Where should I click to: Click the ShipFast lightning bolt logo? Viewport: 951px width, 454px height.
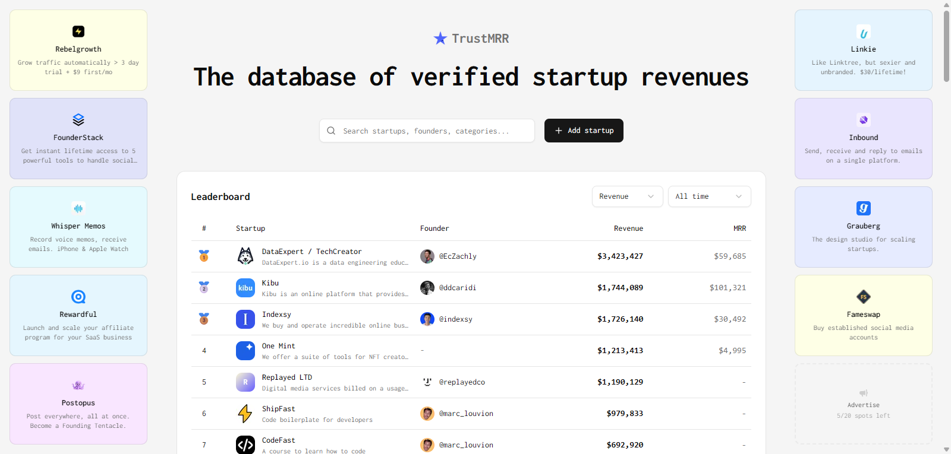(x=245, y=414)
